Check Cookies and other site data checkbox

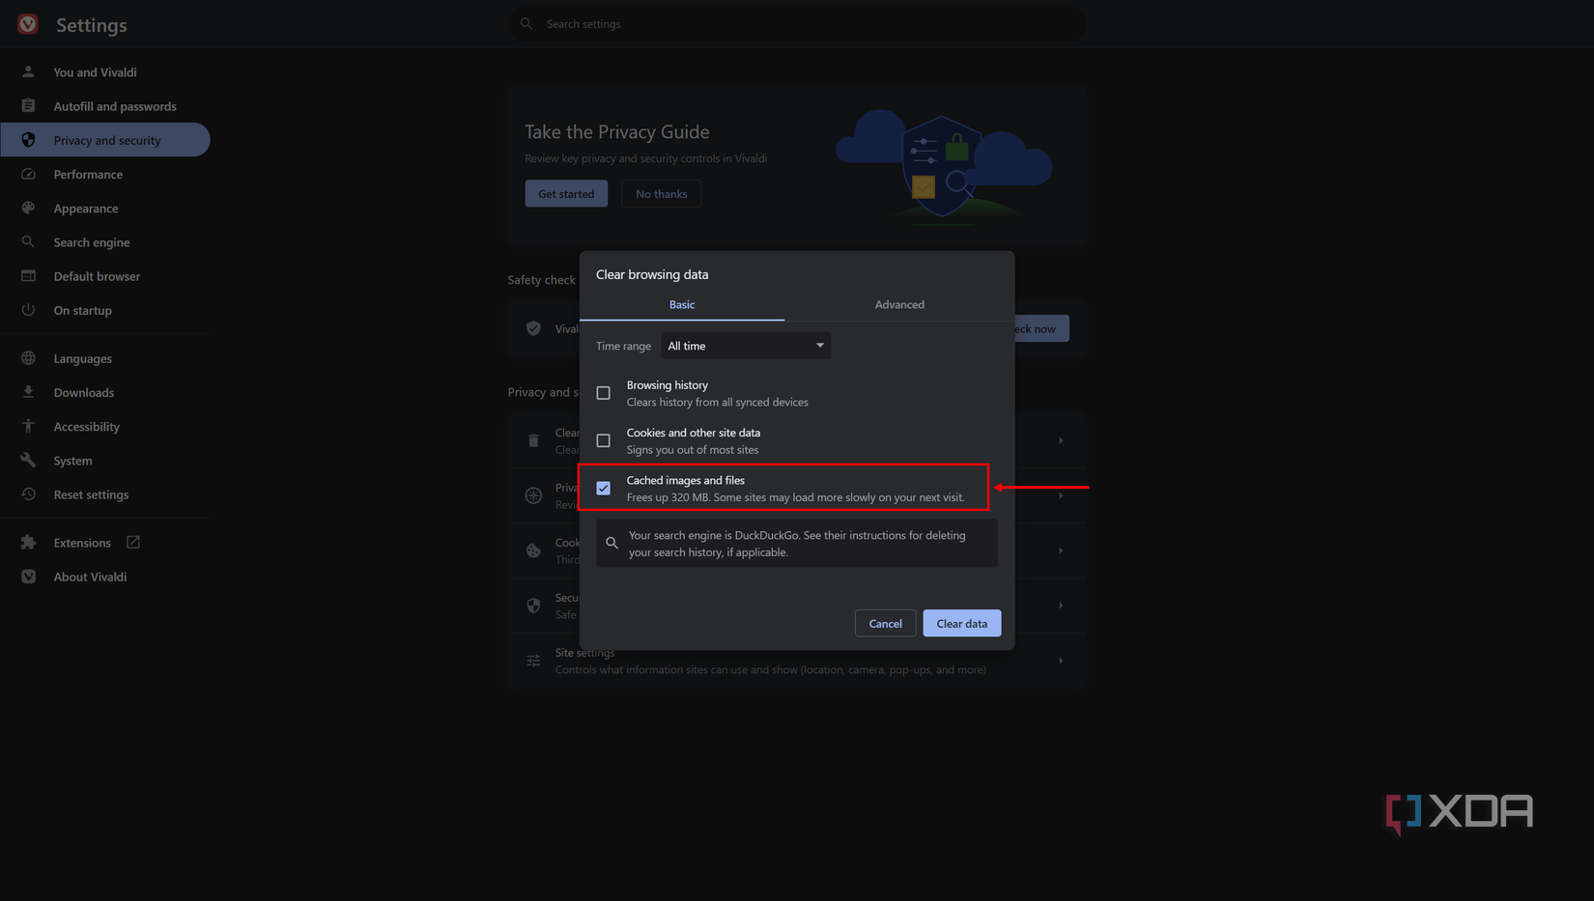604,440
